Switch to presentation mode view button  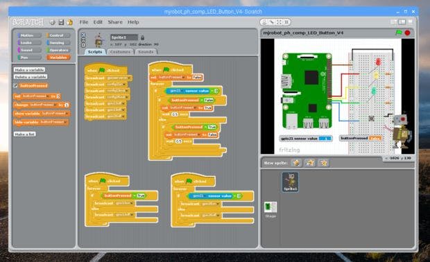(x=411, y=21)
